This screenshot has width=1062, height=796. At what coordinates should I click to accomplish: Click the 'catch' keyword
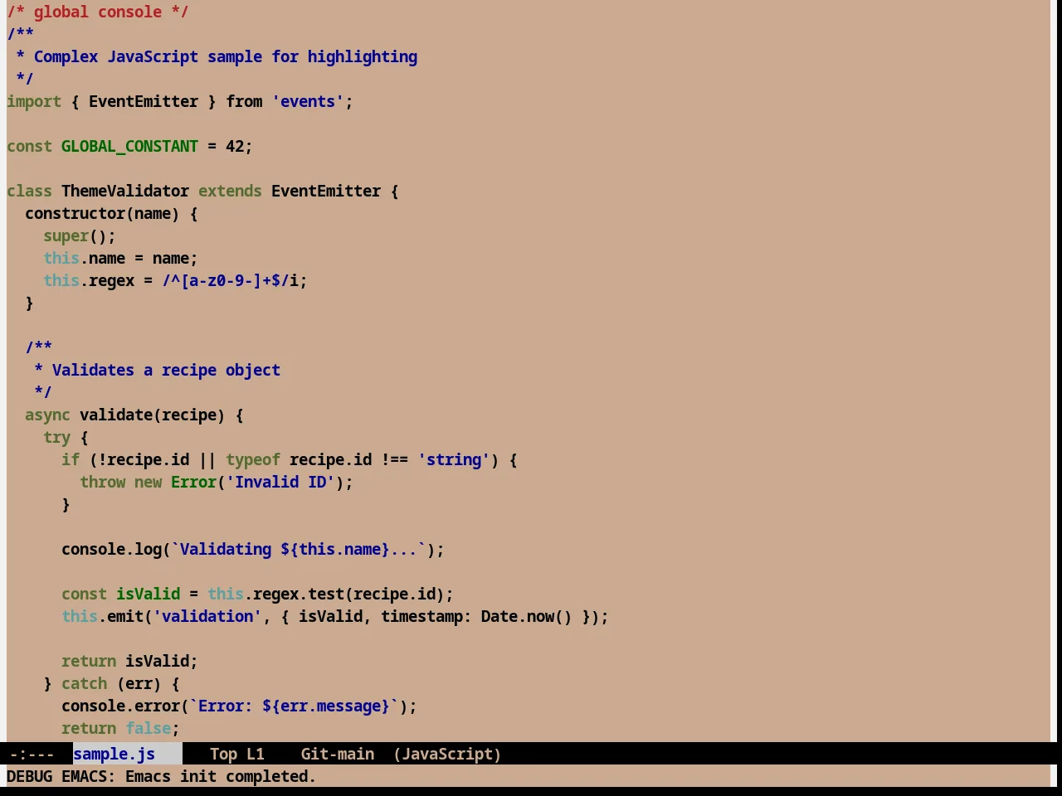(x=85, y=683)
